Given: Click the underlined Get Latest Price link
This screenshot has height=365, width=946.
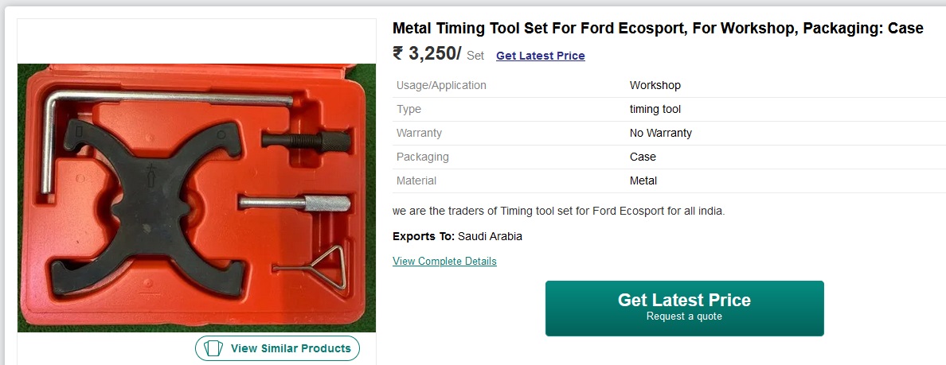Looking at the screenshot, I should [x=540, y=56].
